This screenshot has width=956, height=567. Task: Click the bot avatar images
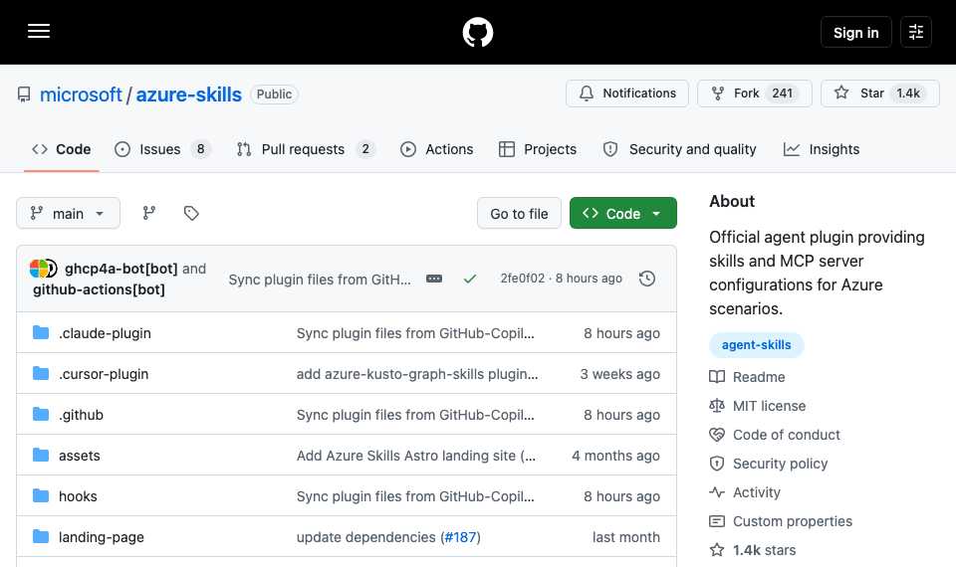[x=43, y=269]
